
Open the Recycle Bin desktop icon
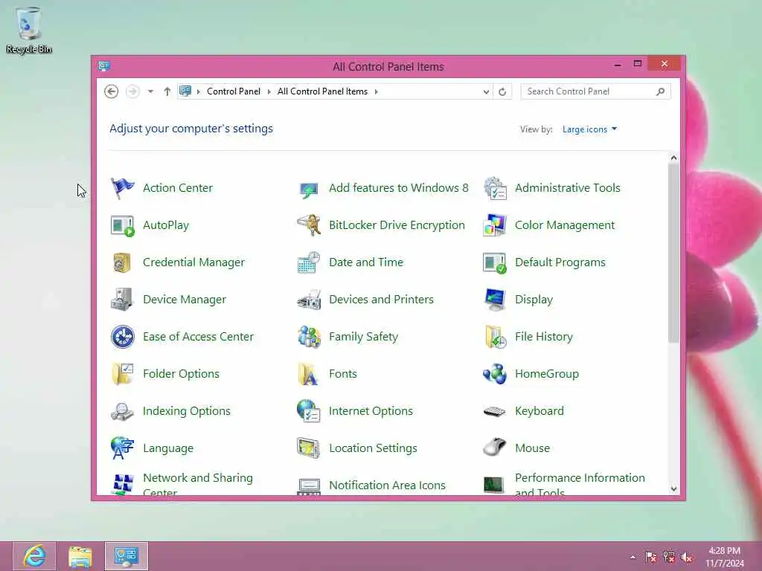[x=29, y=30]
